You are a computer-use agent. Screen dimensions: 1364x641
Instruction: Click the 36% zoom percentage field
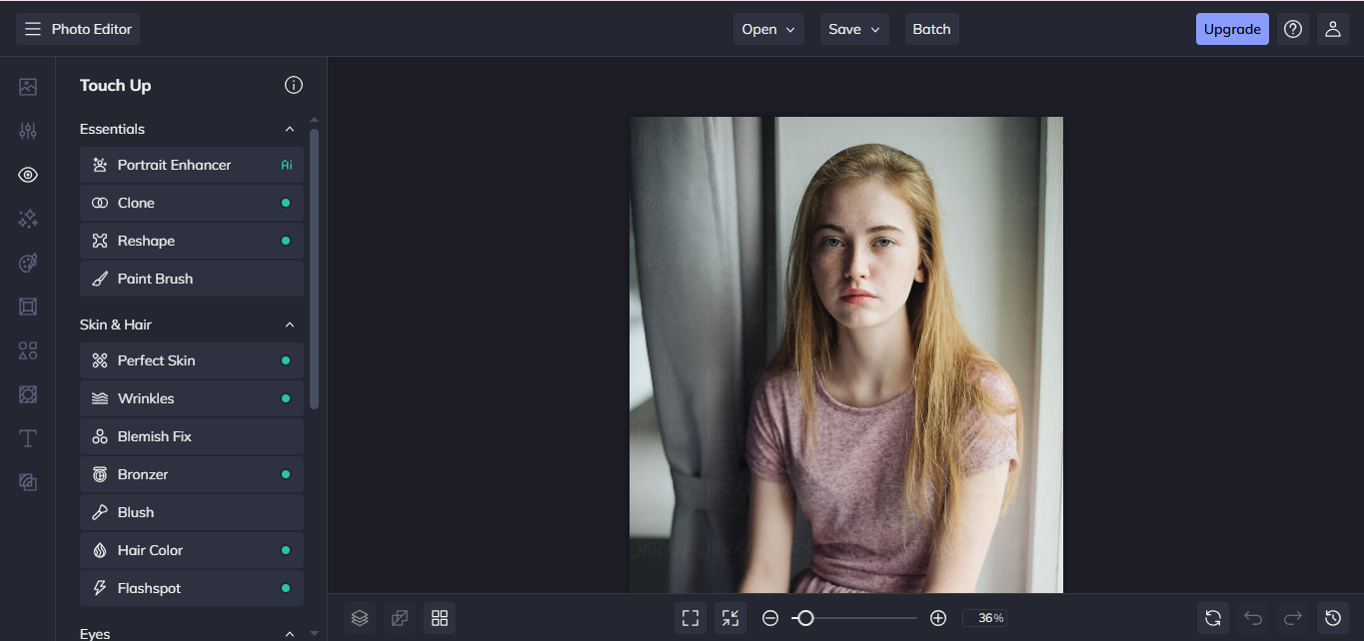coord(990,618)
